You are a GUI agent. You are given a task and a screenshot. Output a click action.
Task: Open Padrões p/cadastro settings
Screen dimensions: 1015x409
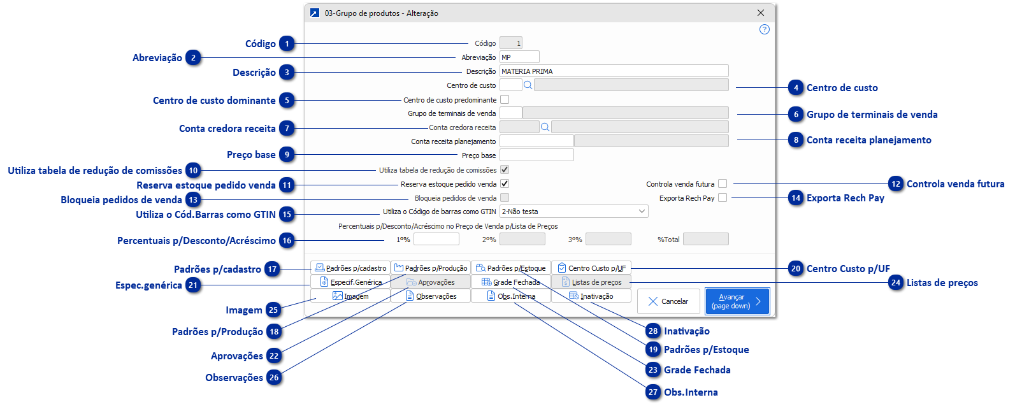[x=350, y=268]
